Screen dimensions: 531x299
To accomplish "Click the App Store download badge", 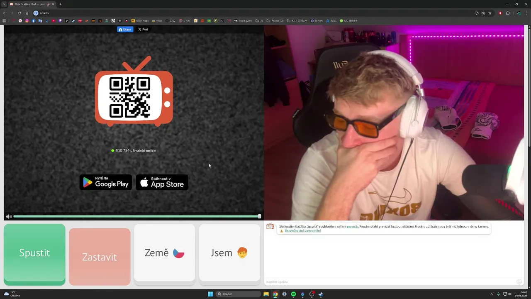I will tap(162, 182).
